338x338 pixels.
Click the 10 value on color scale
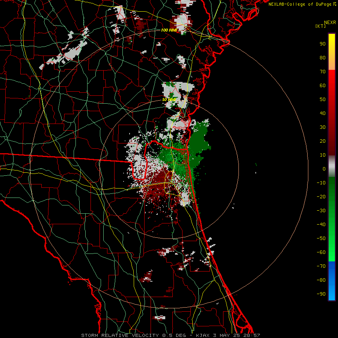[323, 155]
